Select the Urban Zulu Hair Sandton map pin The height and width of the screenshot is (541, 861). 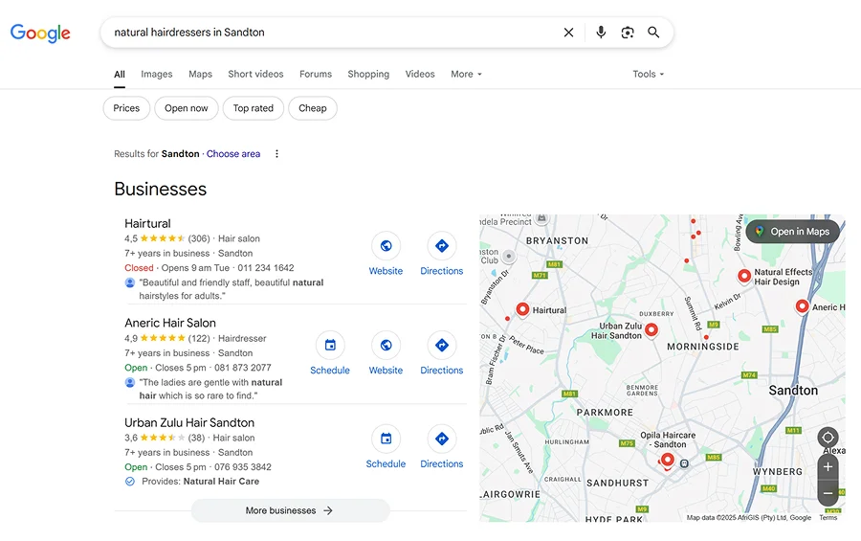[651, 330]
